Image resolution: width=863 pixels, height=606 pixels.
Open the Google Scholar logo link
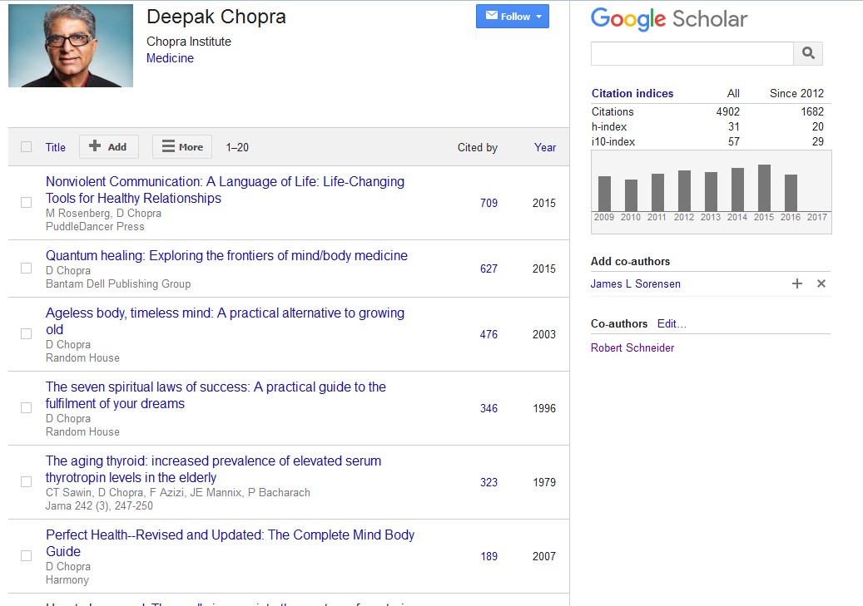(669, 19)
